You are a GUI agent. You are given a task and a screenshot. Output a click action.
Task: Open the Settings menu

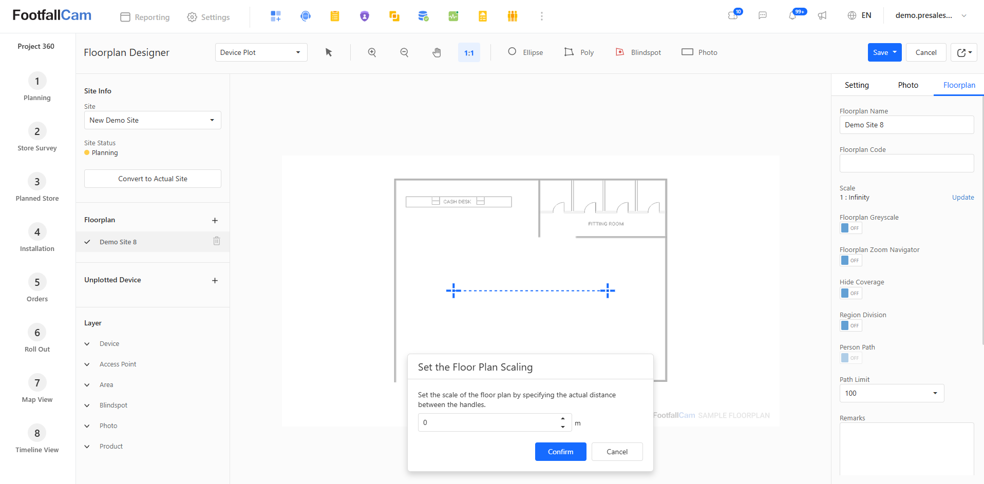click(208, 17)
